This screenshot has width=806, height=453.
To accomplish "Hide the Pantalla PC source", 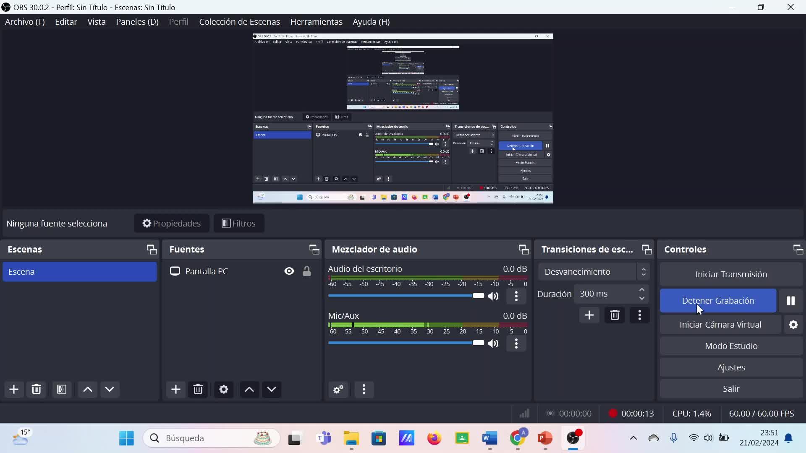I will 289,271.
